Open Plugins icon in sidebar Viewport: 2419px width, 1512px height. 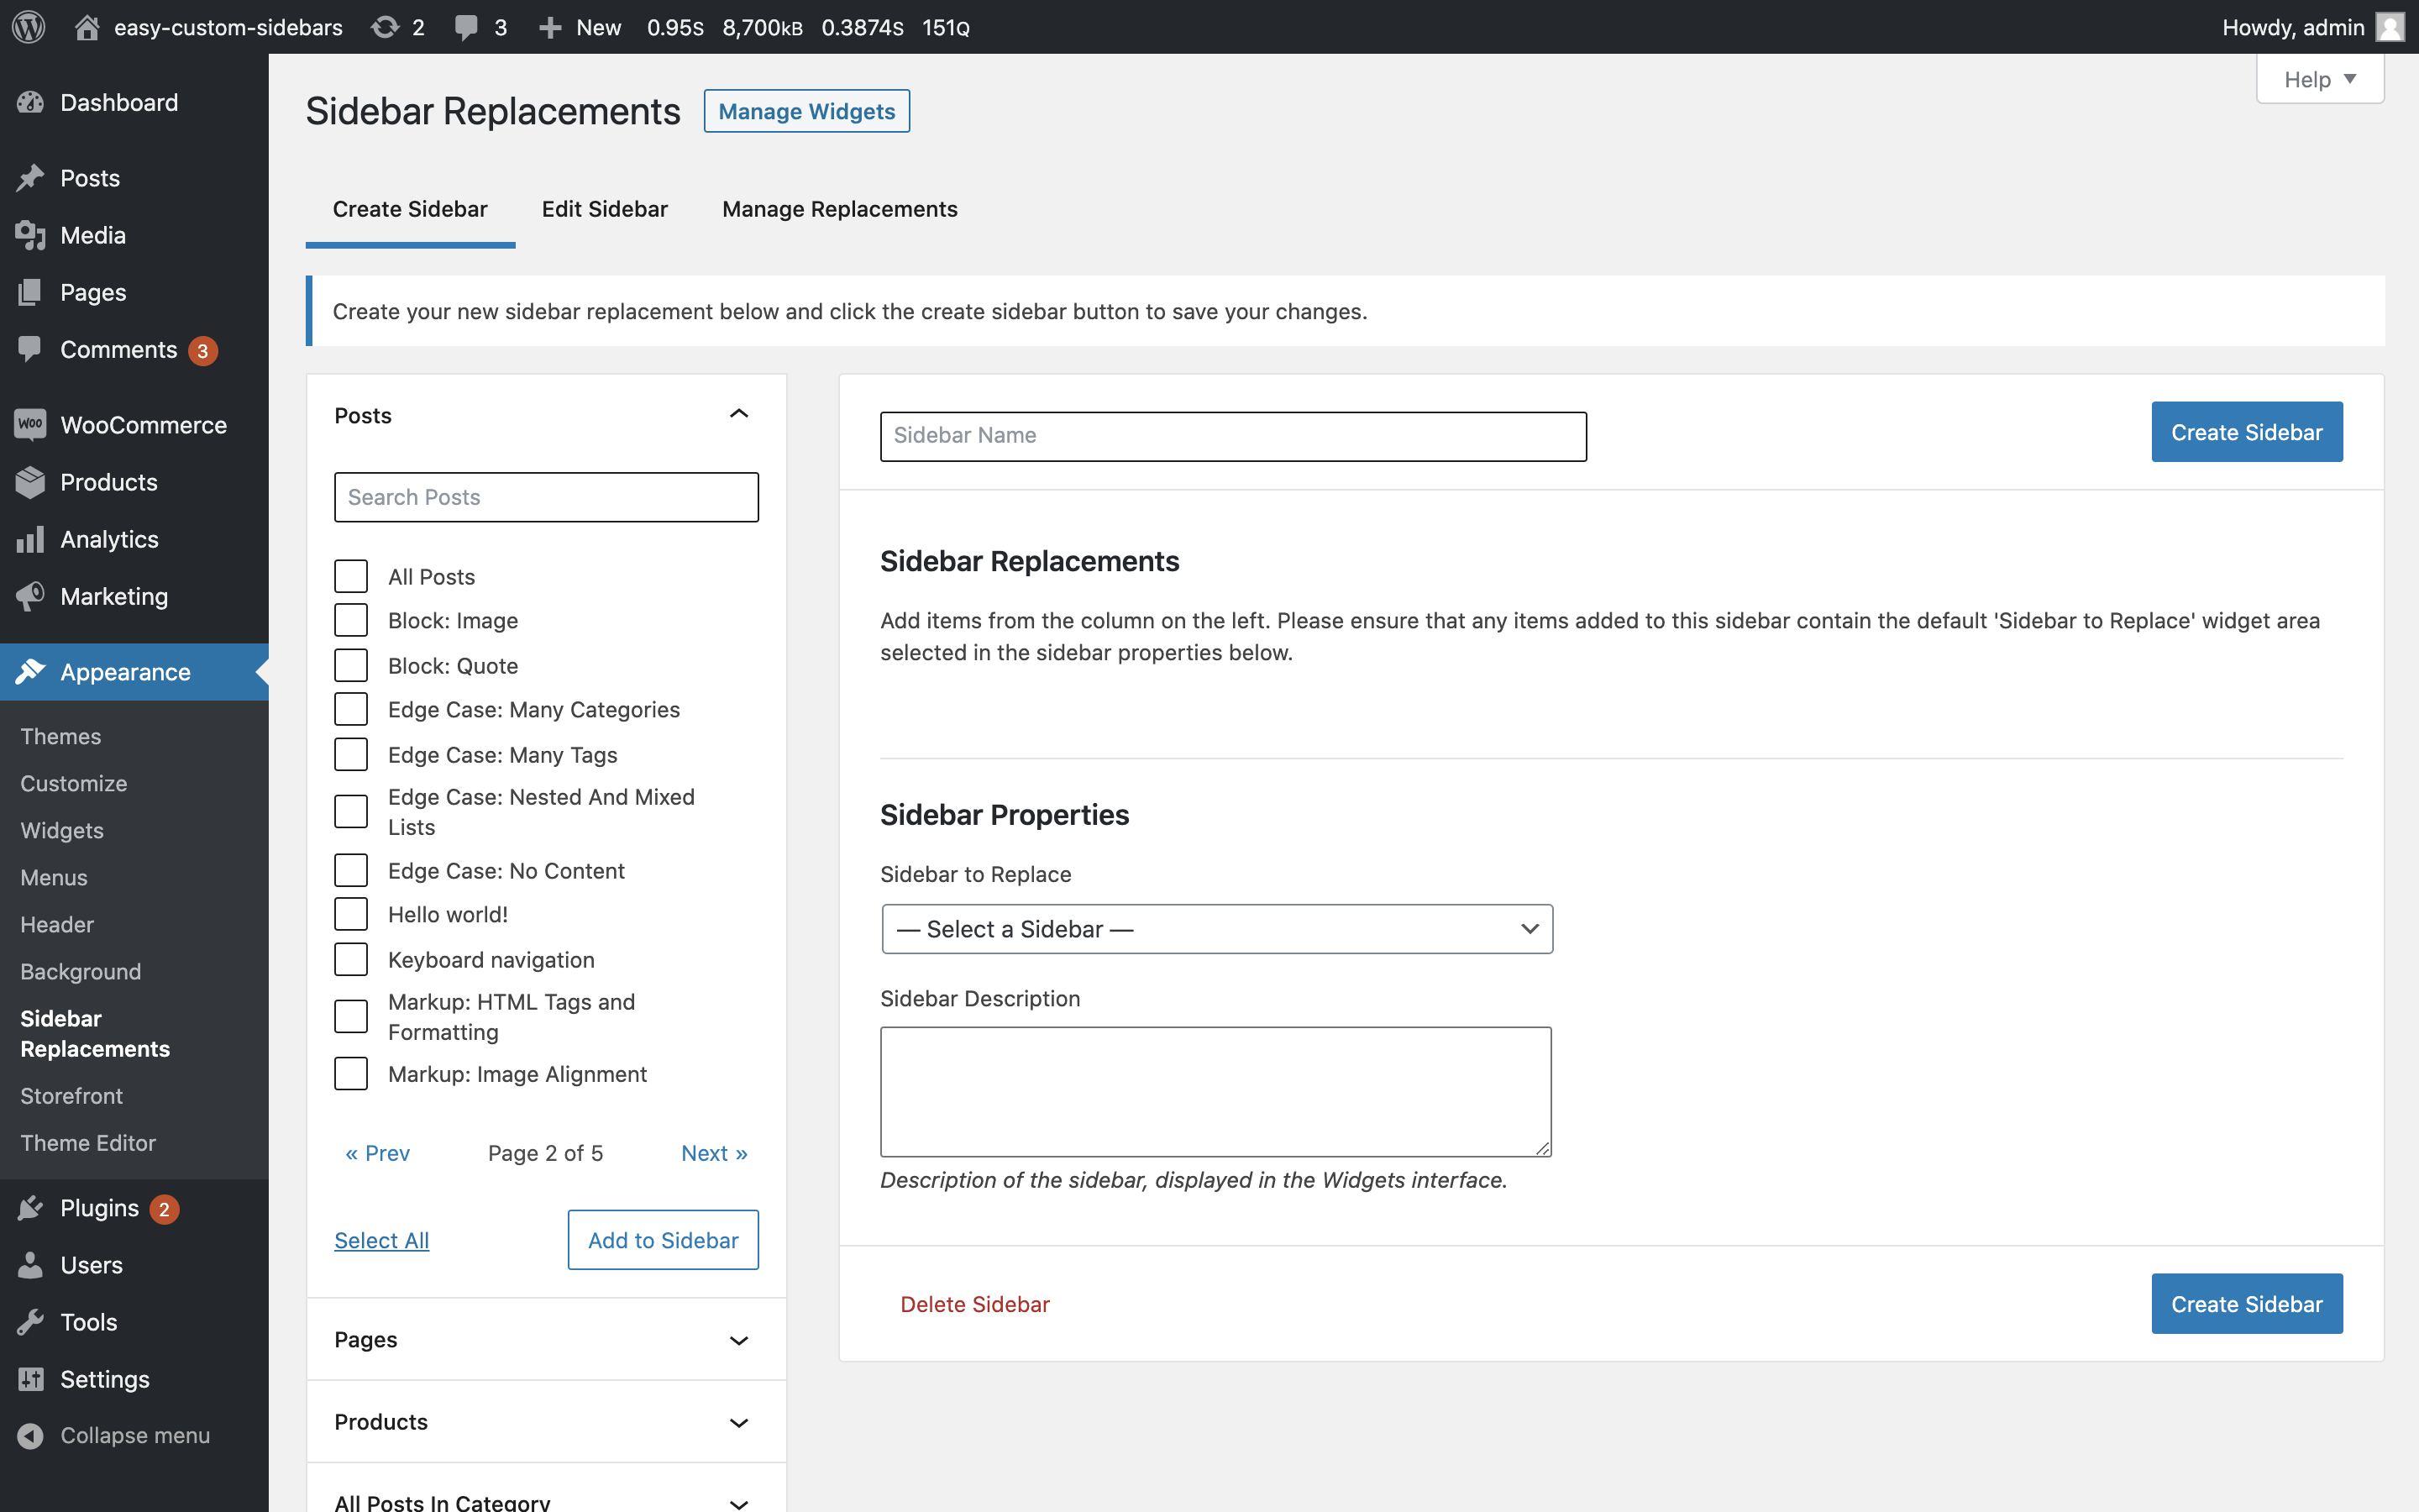[x=30, y=1208]
